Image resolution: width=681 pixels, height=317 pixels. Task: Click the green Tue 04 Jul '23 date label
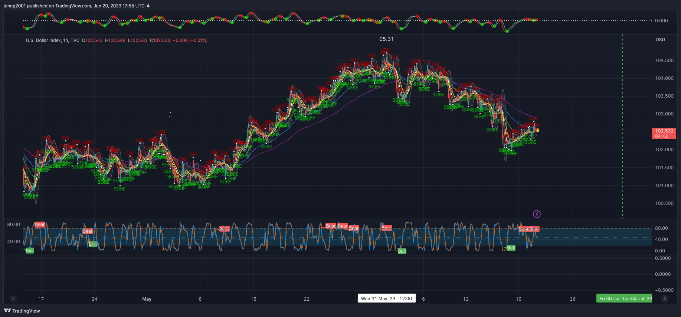[637, 298]
